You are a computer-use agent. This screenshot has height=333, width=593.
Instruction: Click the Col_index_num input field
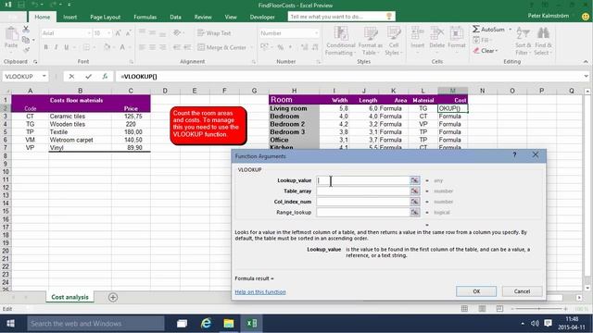tap(363, 202)
